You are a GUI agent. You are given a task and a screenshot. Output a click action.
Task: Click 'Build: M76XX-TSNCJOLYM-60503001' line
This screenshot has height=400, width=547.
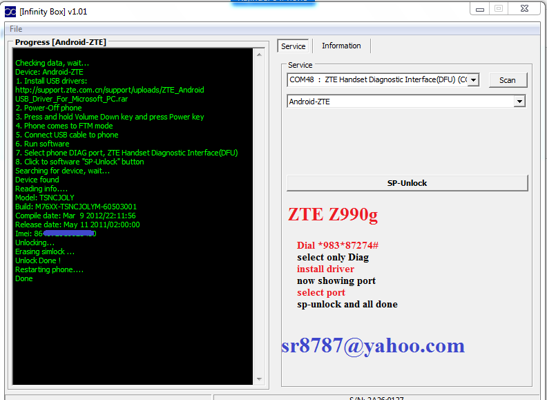pos(76,207)
